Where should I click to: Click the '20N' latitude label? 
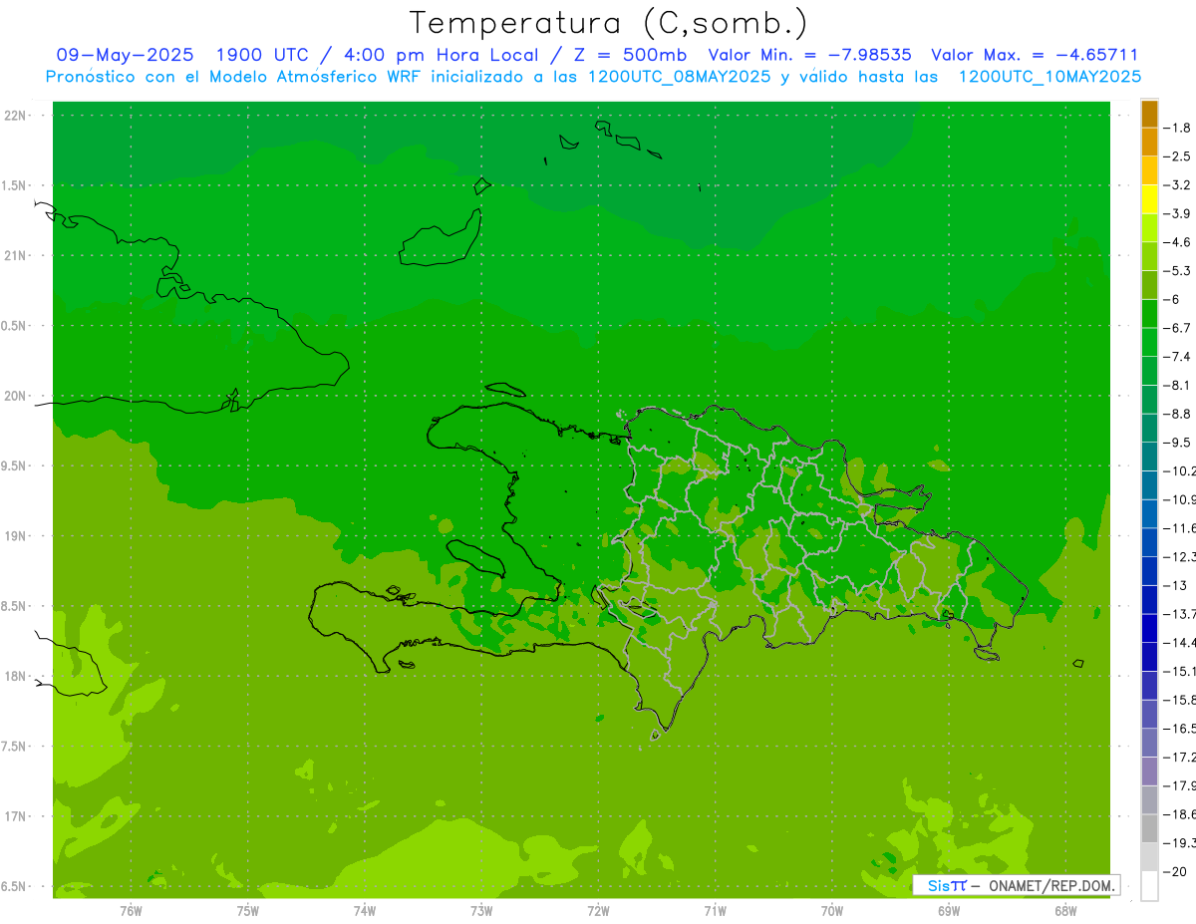pos(16,396)
